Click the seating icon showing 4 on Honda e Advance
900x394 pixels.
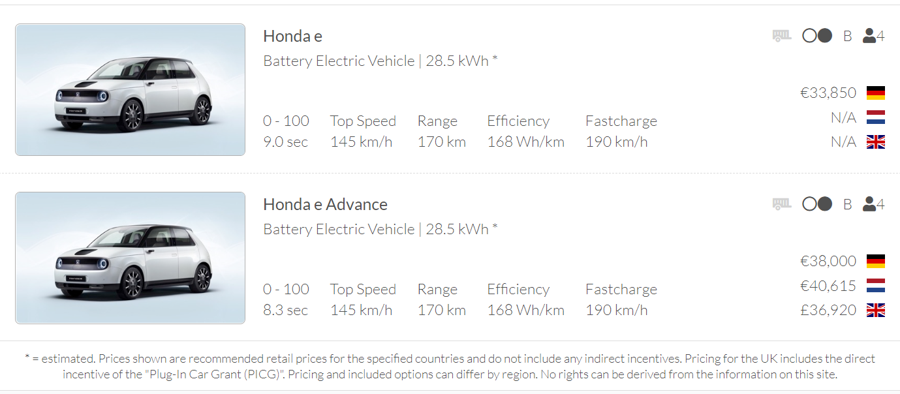click(873, 204)
